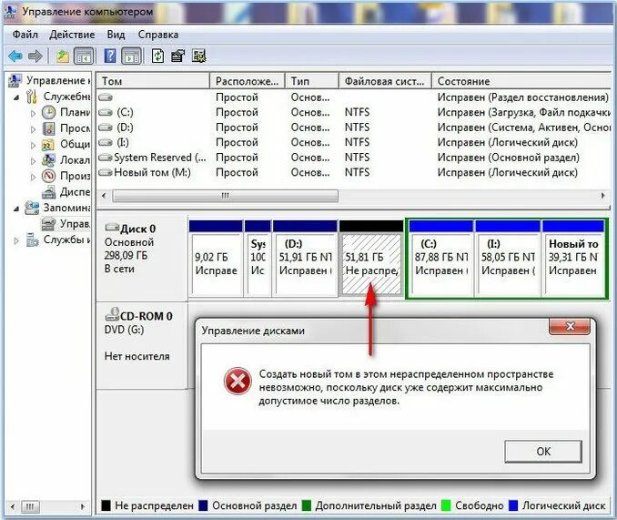617x520 pixels.
Task: Open the Properties toolbar icon
Action: 177,56
